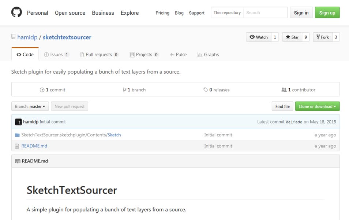Screen dimensions: 349x220
Task: Click the Graphs bar chart icon
Action: (199, 54)
